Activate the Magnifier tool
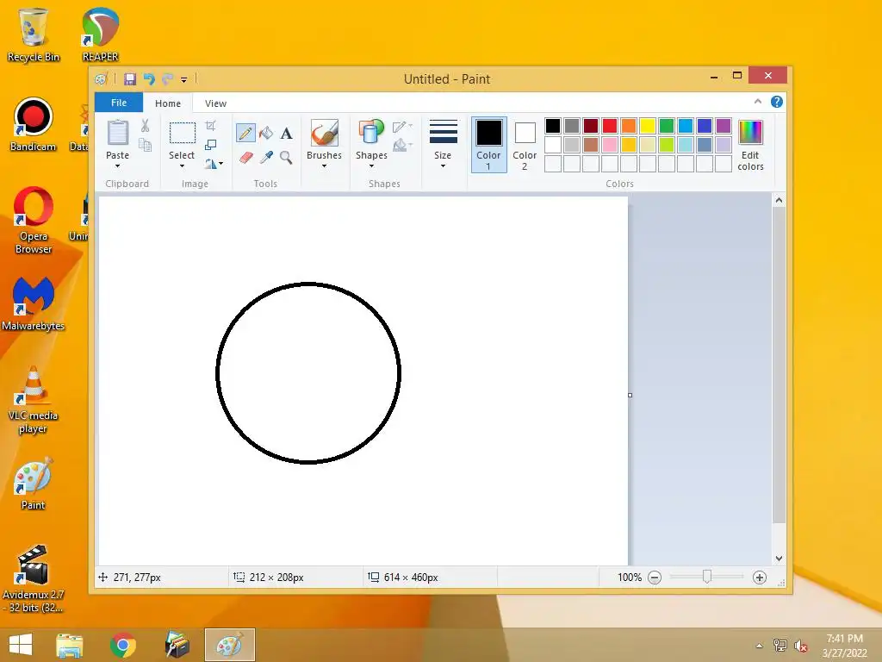This screenshot has height=662, width=882. click(x=286, y=158)
